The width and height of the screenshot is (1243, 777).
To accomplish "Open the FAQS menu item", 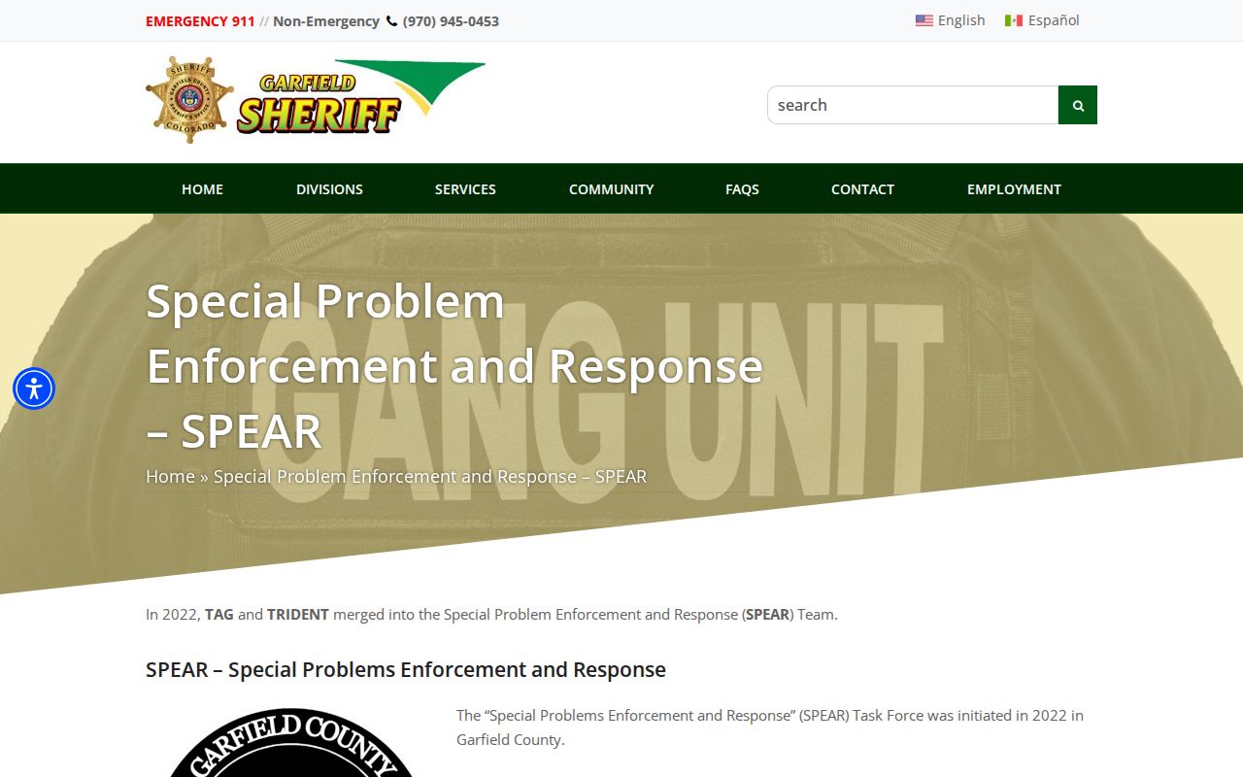I will point(742,188).
